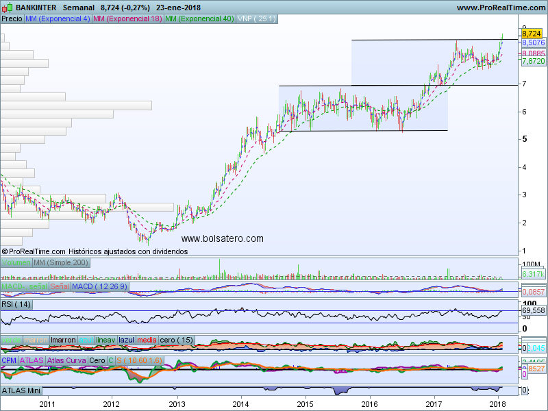Click the CPM indicator label
This screenshot has height=411, width=548.
[9, 360]
